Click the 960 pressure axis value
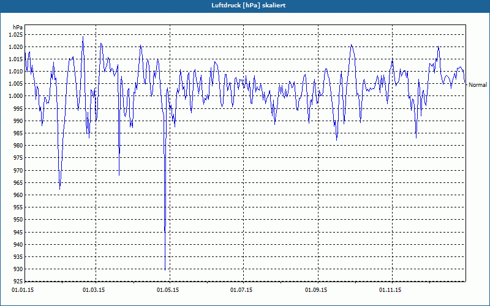This screenshot has width=490, height=306. point(19,195)
